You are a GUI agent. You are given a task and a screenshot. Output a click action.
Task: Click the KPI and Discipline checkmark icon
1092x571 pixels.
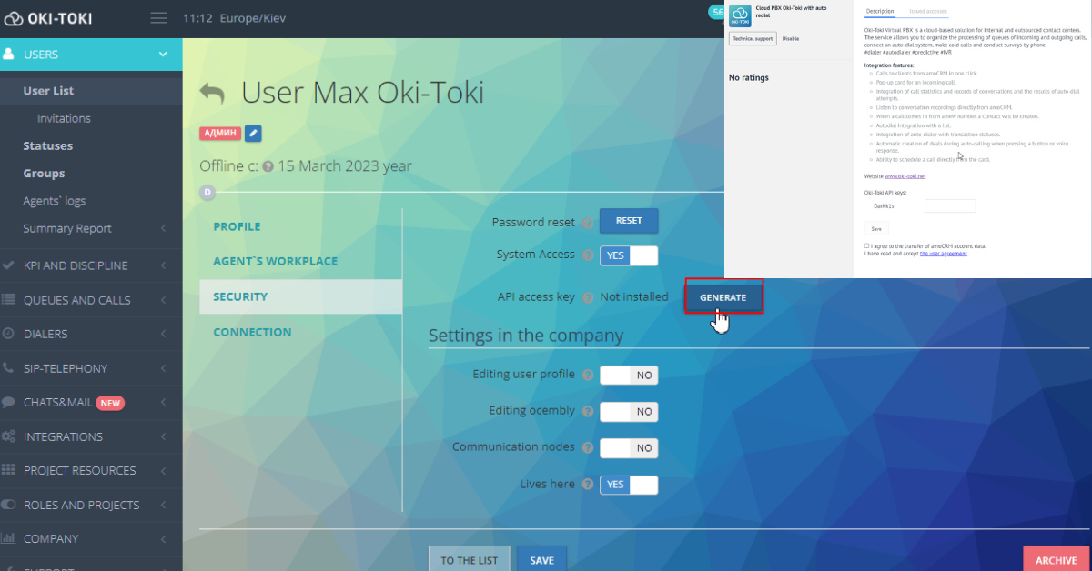coord(8,265)
